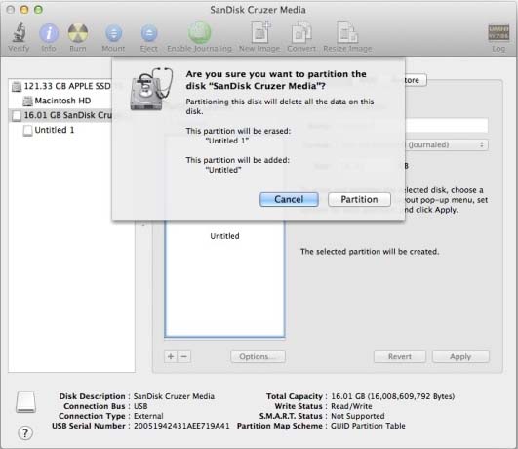Select the Untitled partition in layout
518x449 pixels.
tap(224, 279)
